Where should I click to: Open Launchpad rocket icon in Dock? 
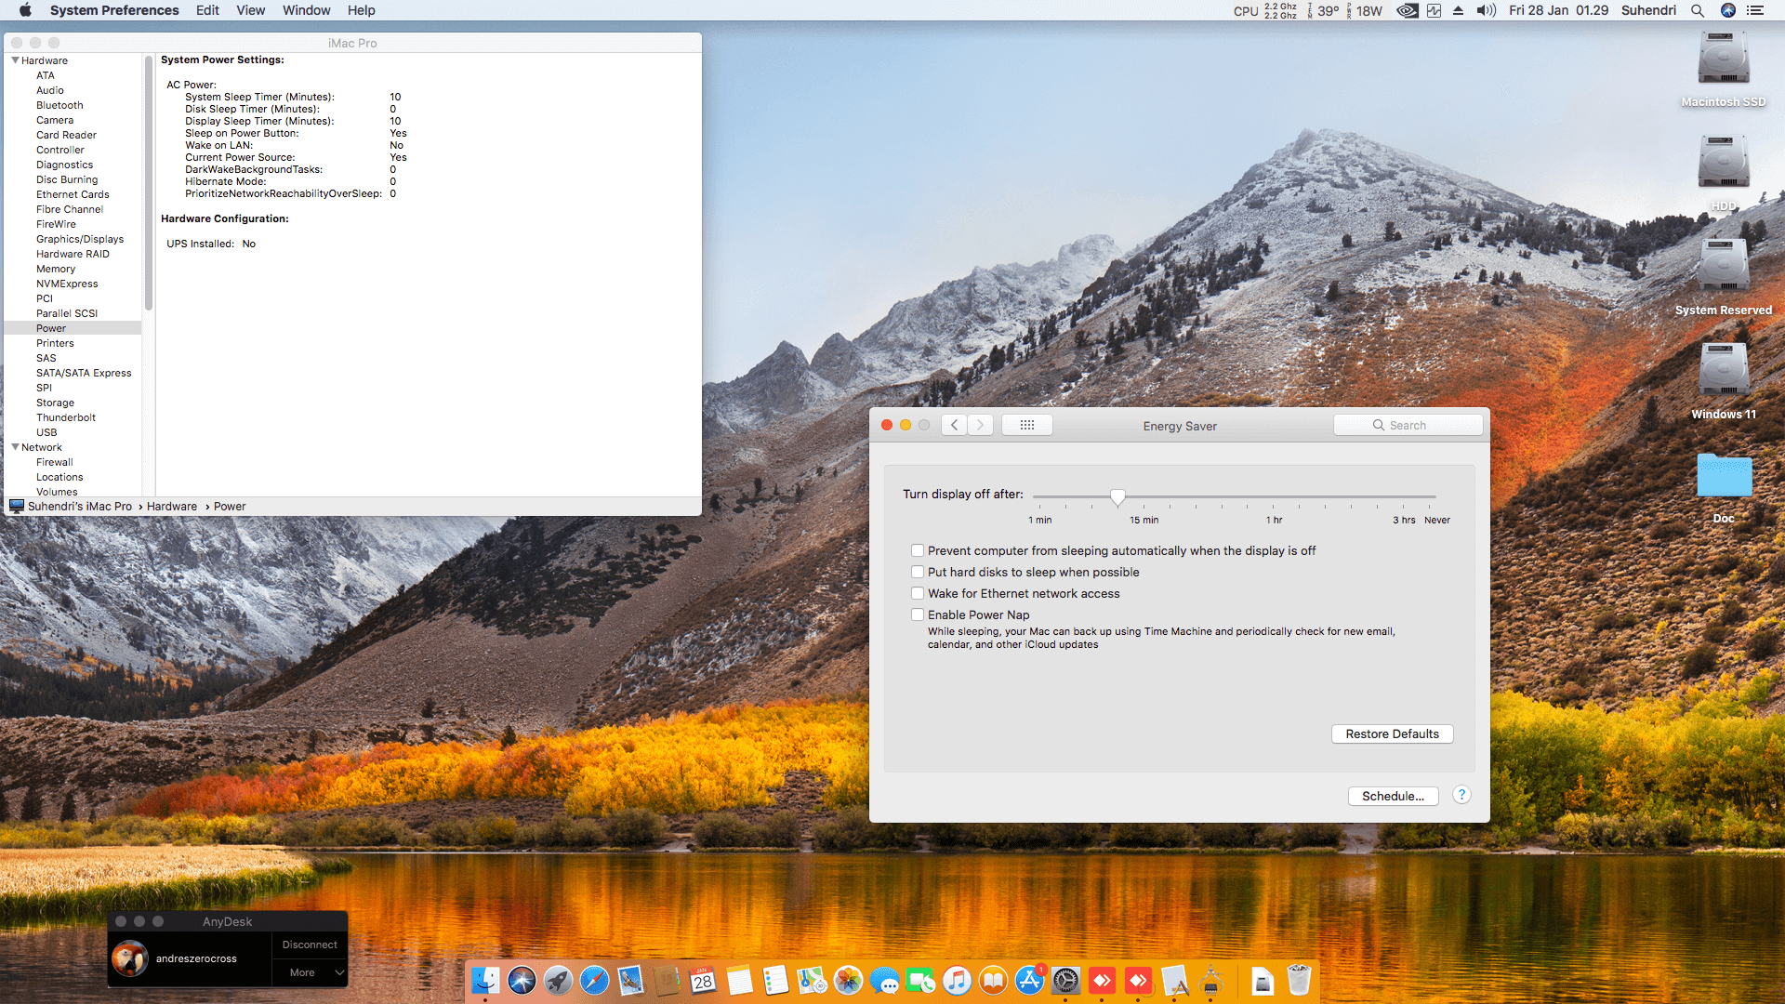click(x=558, y=980)
